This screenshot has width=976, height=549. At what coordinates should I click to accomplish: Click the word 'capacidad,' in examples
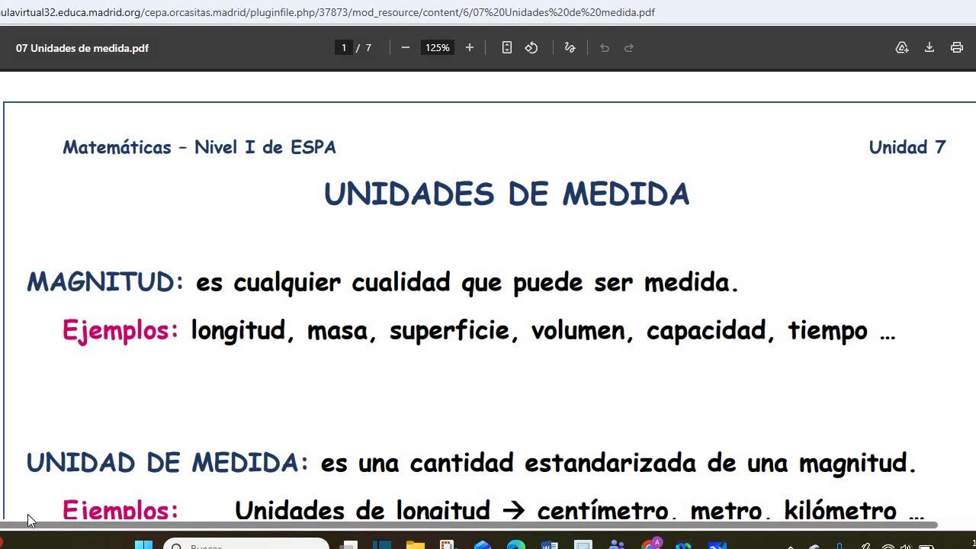click(711, 331)
